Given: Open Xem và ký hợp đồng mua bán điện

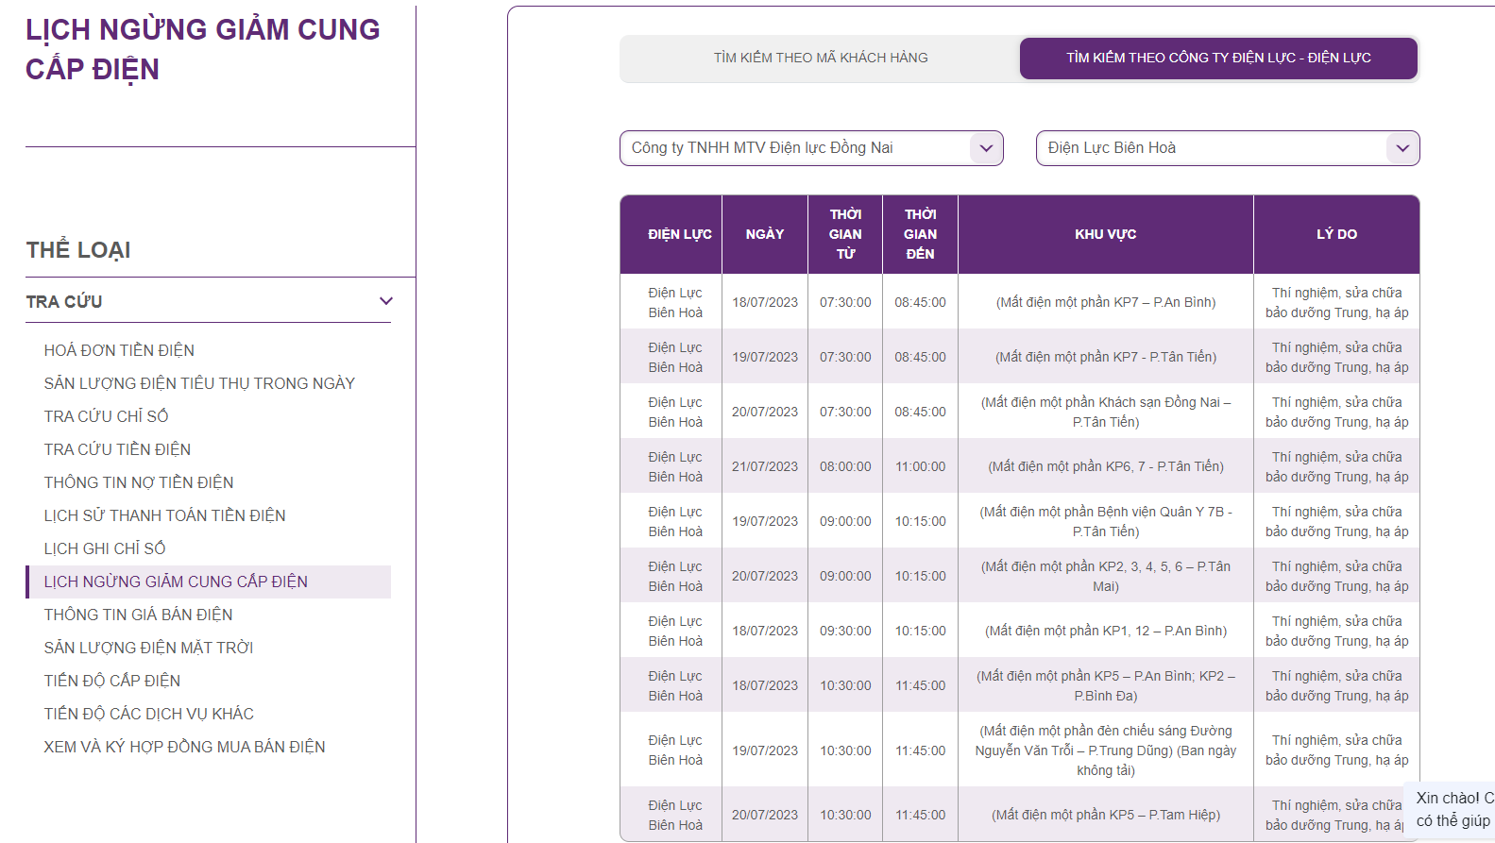Looking at the screenshot, I should (184, 747).
